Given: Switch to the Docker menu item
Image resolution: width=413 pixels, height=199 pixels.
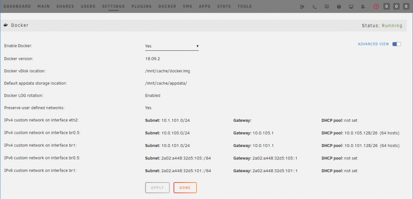Looking at the screenshot, I should coord(167,6).
